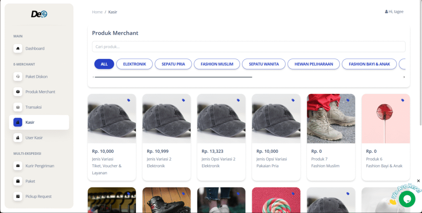Click the Dashboard home icon in sidebar

(x=18, y=49)
